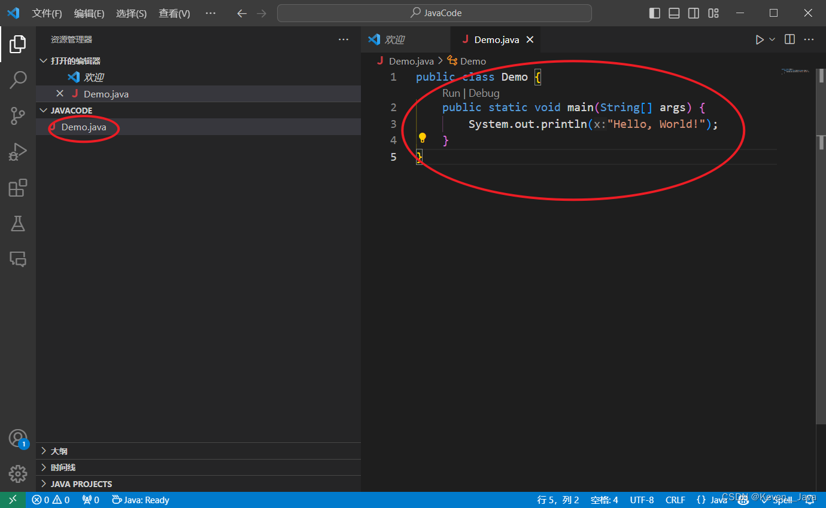
Task: Switch to the 欢迎 tab
Action: coord(406,39)
